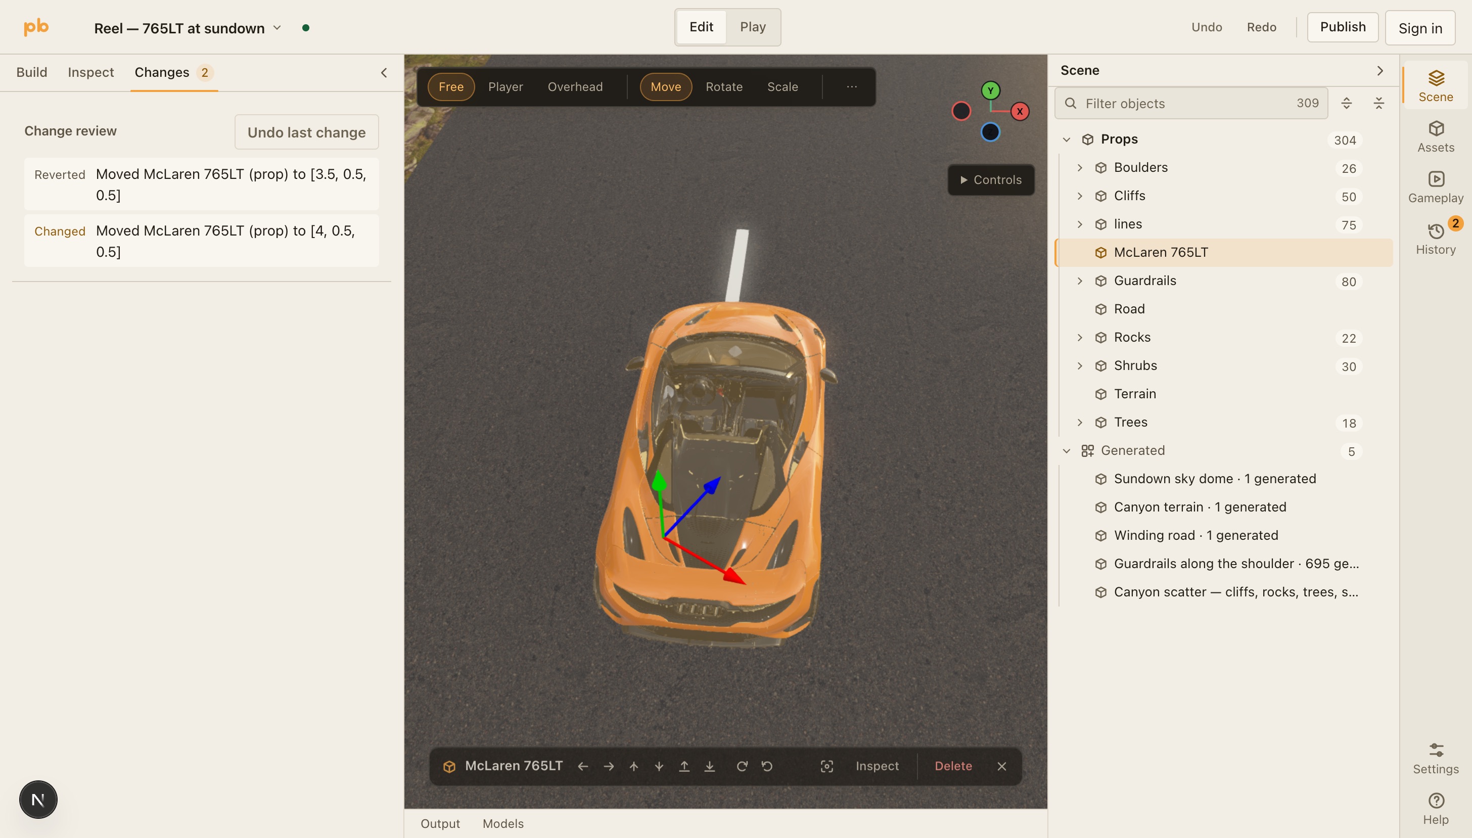Open the Assets sidebar panel
This screenshot has width=1472, height=838.
click(1435, 136)
